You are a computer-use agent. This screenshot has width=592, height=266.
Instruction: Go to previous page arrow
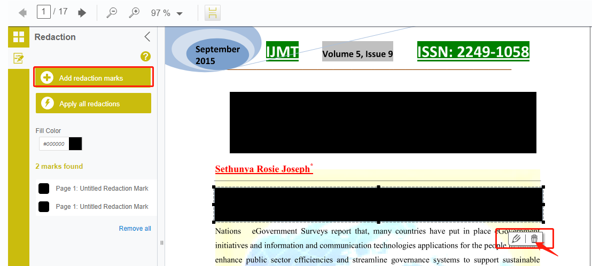click(22, 13)
